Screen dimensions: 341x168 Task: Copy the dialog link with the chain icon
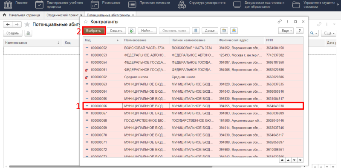[x=280, y=22]
